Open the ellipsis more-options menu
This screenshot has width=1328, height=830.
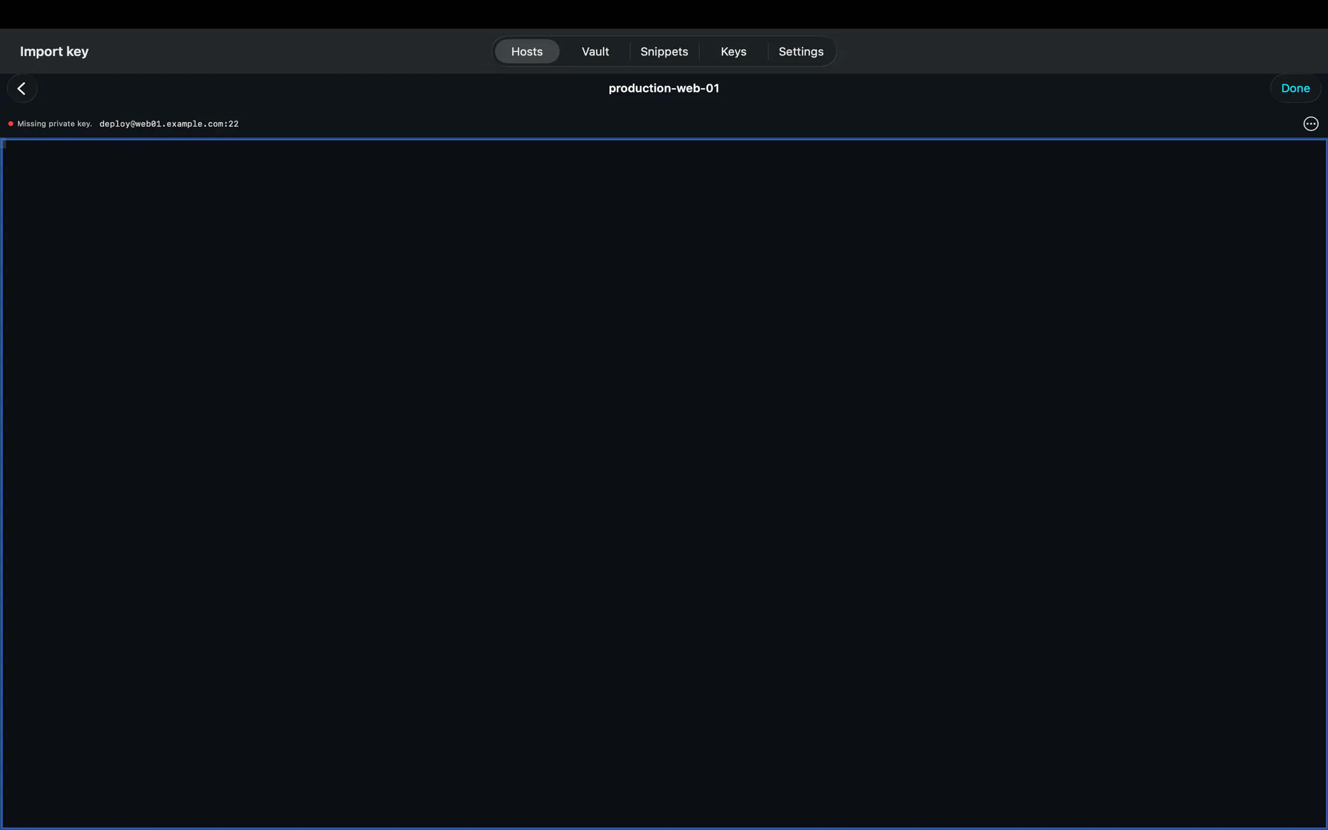1310,124
